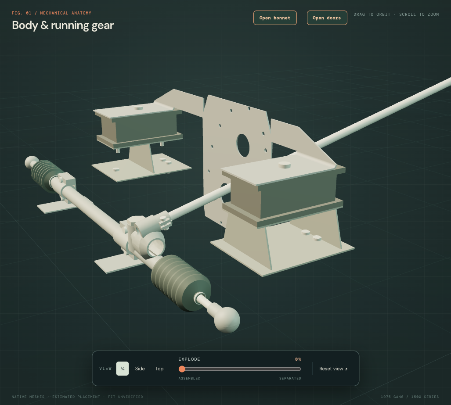Click the 'Body & running gear' heading
Screen dimensions: 451x405
tap(63, 25)
